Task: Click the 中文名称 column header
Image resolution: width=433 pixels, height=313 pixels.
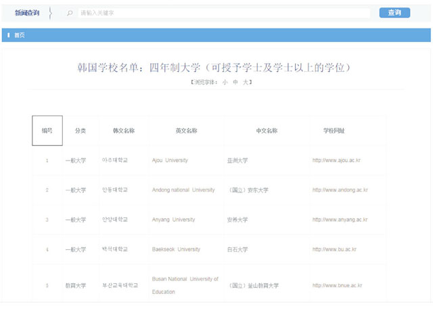Action: (267, 131)
